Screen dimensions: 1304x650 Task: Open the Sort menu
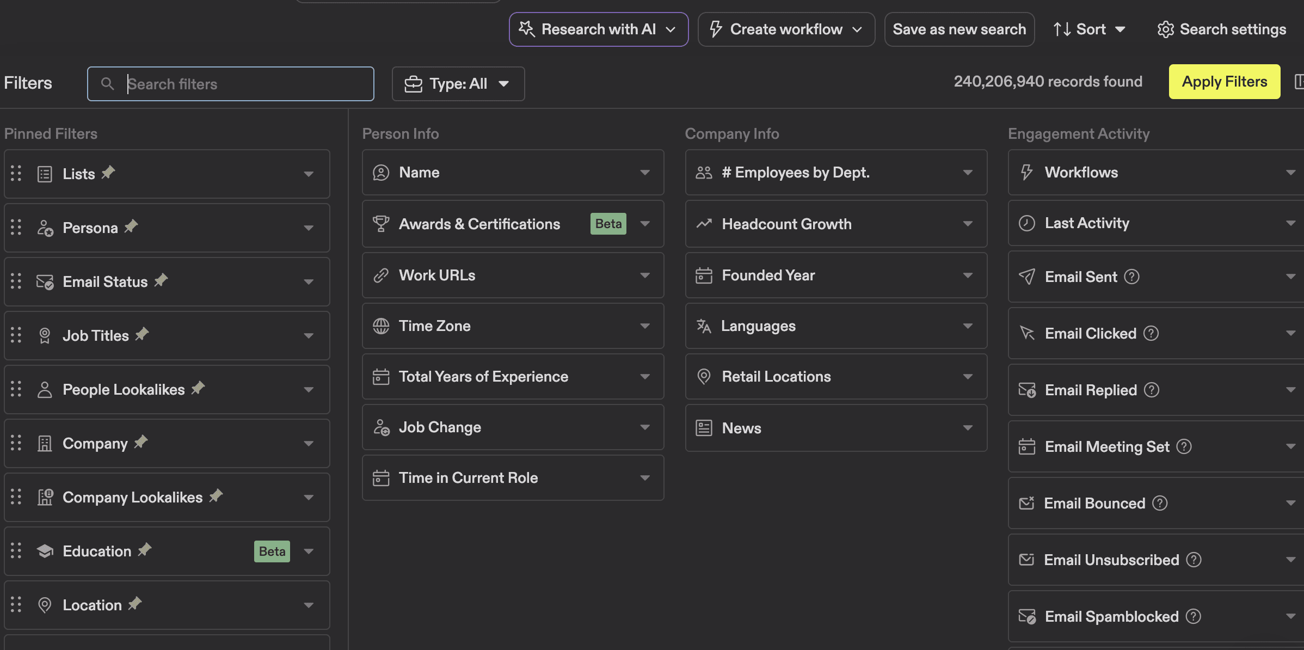(x=1089, y=29)
